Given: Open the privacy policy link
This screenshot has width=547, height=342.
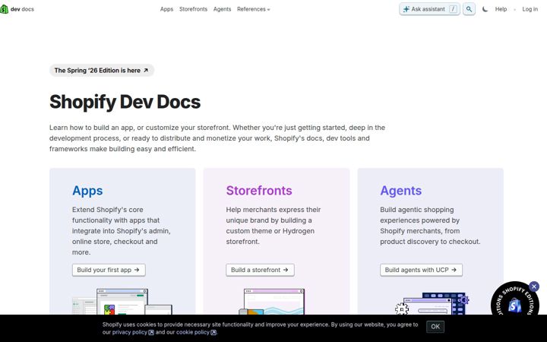Looking at the screenshot, I should pyautogui.click(x=132, y=332).
